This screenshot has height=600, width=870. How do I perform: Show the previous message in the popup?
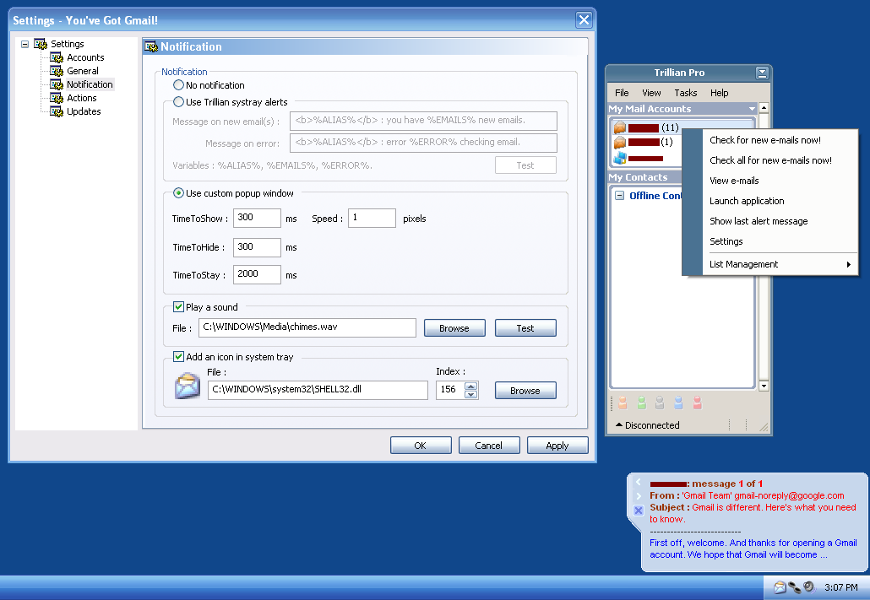point(639,484)
